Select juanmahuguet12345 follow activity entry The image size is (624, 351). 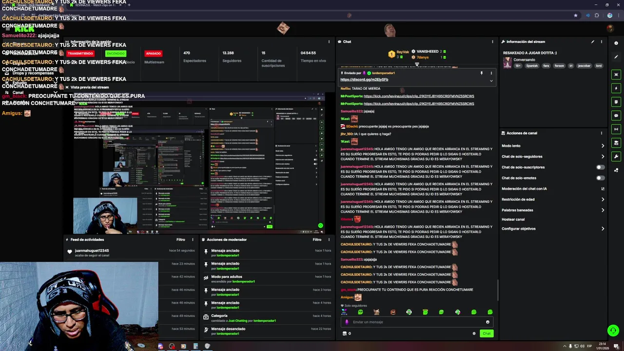[x=132, y=253]
